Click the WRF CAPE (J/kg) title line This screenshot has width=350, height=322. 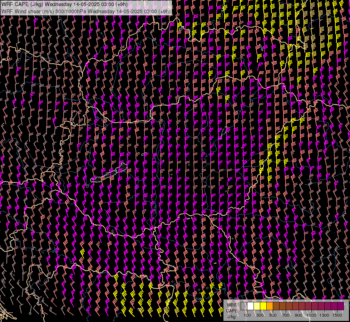[65, 4]
